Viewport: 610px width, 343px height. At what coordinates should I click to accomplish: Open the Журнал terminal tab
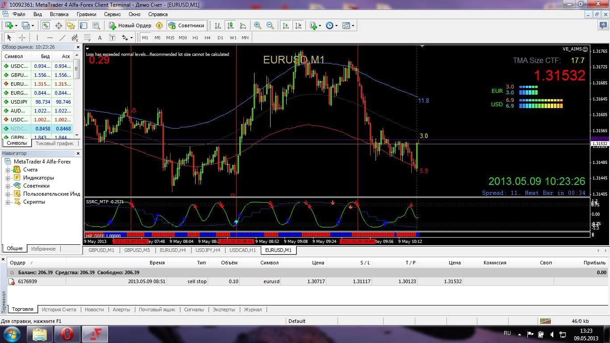(253, 310)
